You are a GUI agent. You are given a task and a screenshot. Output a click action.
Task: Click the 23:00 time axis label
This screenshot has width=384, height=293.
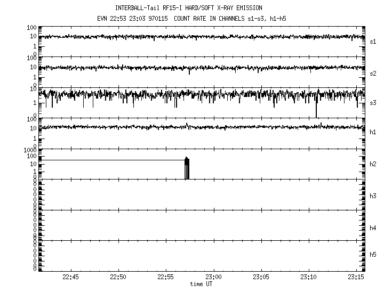(213, 278)
